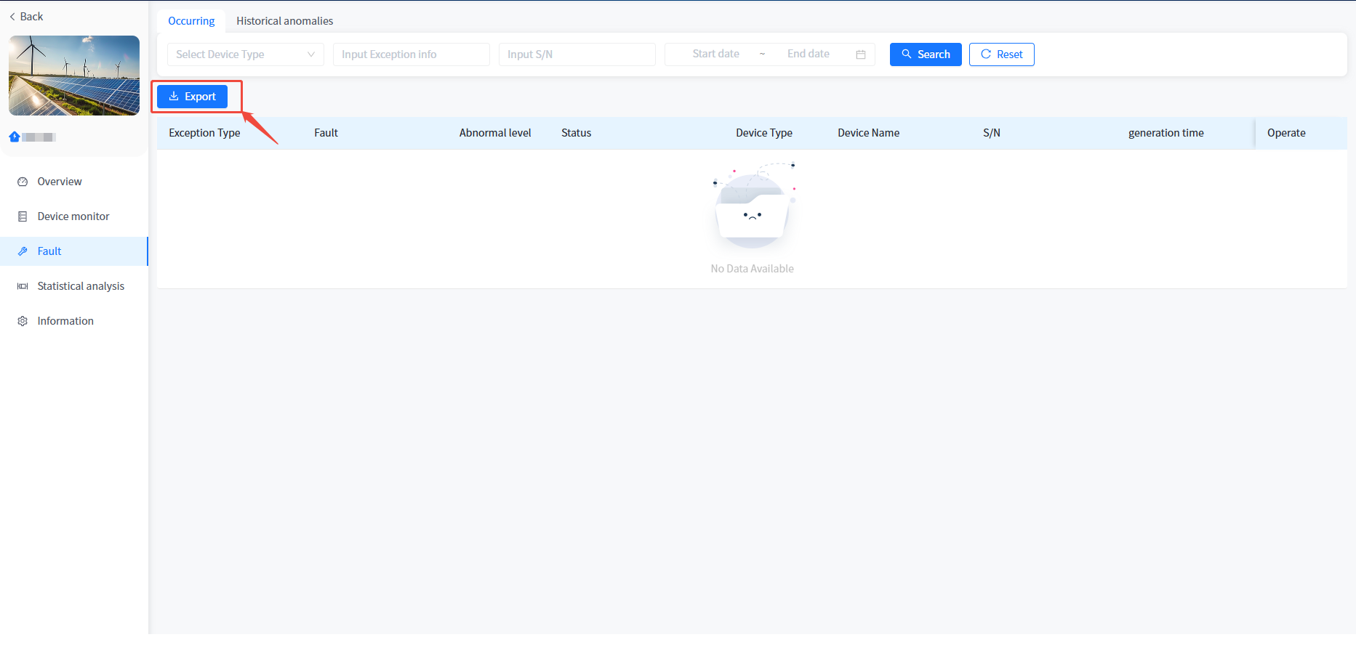Click the calendar icon in date range
1356x669 pixels.
click(x=861, y=54)
